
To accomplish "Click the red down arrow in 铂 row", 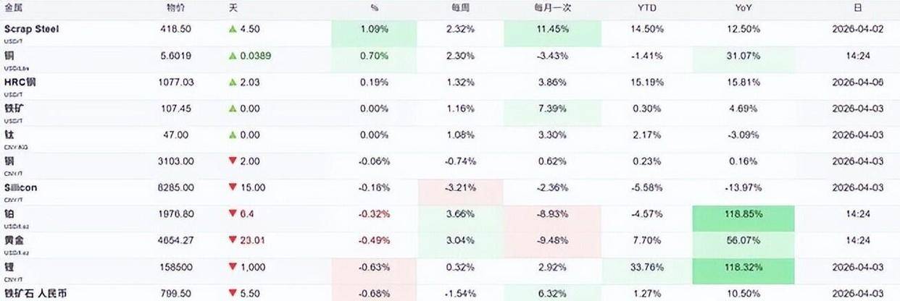I will 233,213.
